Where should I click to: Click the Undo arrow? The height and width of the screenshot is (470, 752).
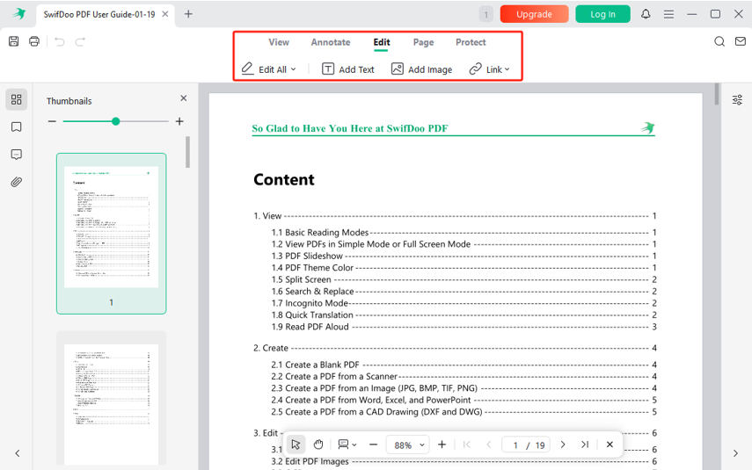60,41
